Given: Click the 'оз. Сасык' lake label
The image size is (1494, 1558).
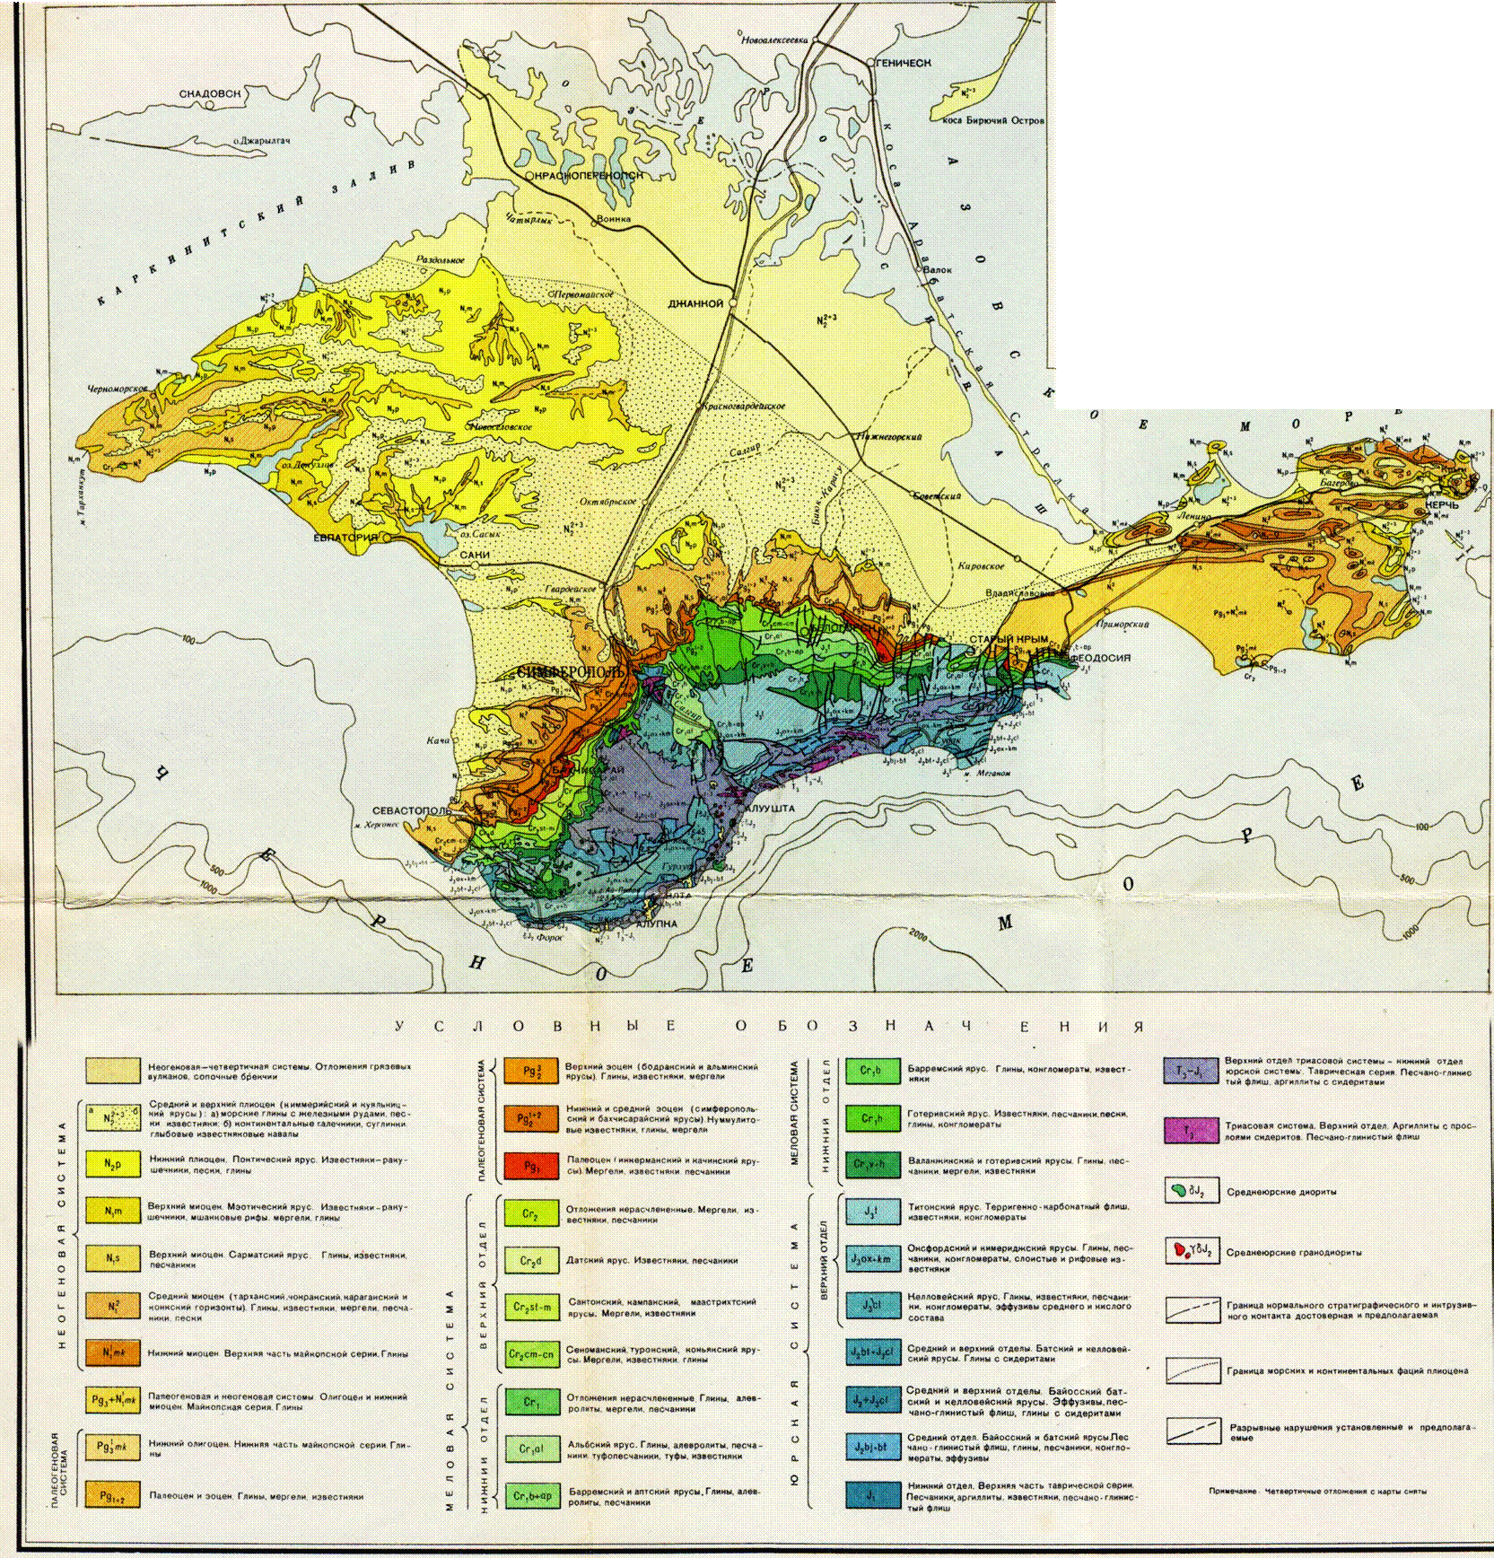Looking at the screenshot, I should [x=479, y=533].
